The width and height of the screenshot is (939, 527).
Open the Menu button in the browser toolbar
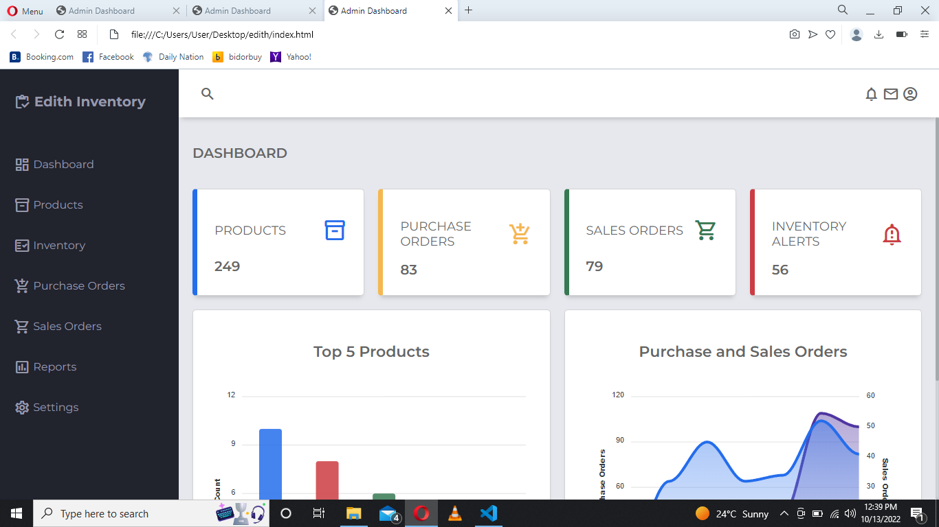tap(25, 10)
